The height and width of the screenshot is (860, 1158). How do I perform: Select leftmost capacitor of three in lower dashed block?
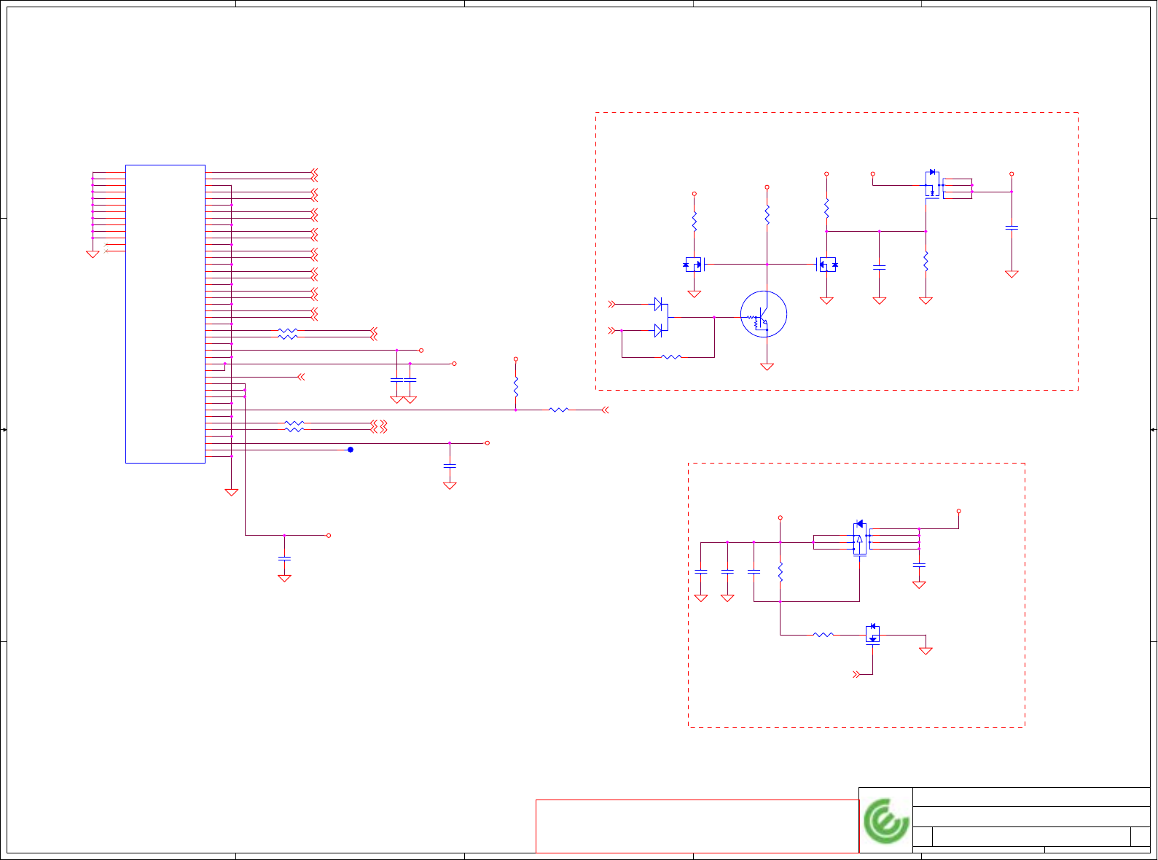pyautogui.click(x=701, y=572)
